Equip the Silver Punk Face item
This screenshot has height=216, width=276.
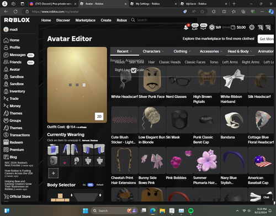tap(152, 79)
